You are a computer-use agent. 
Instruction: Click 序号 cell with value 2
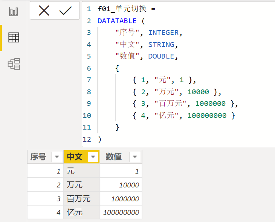[45, 185]
